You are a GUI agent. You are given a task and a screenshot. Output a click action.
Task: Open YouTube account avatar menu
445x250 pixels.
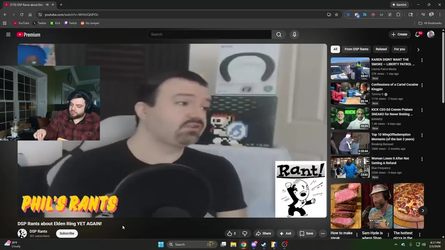[x=431, y=34]
